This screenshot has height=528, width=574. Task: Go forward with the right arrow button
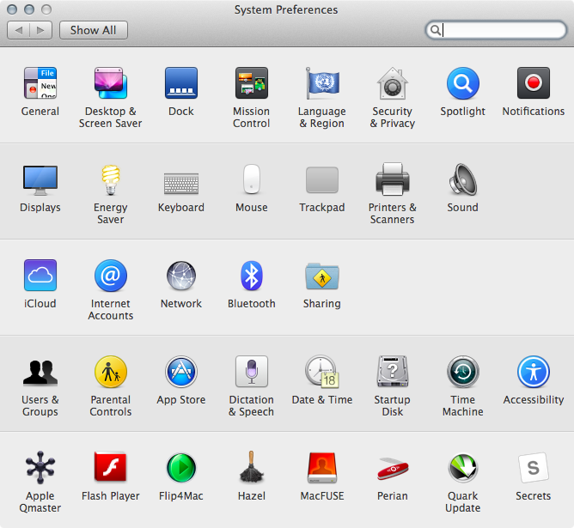40,30
